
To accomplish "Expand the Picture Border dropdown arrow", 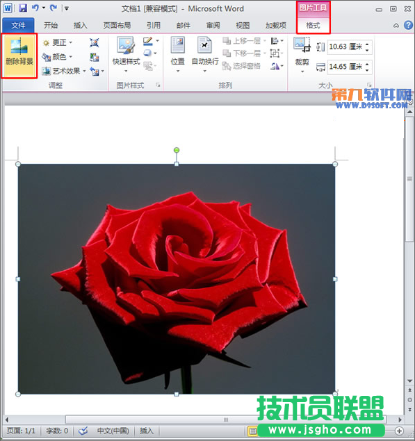I will point(157,41).
